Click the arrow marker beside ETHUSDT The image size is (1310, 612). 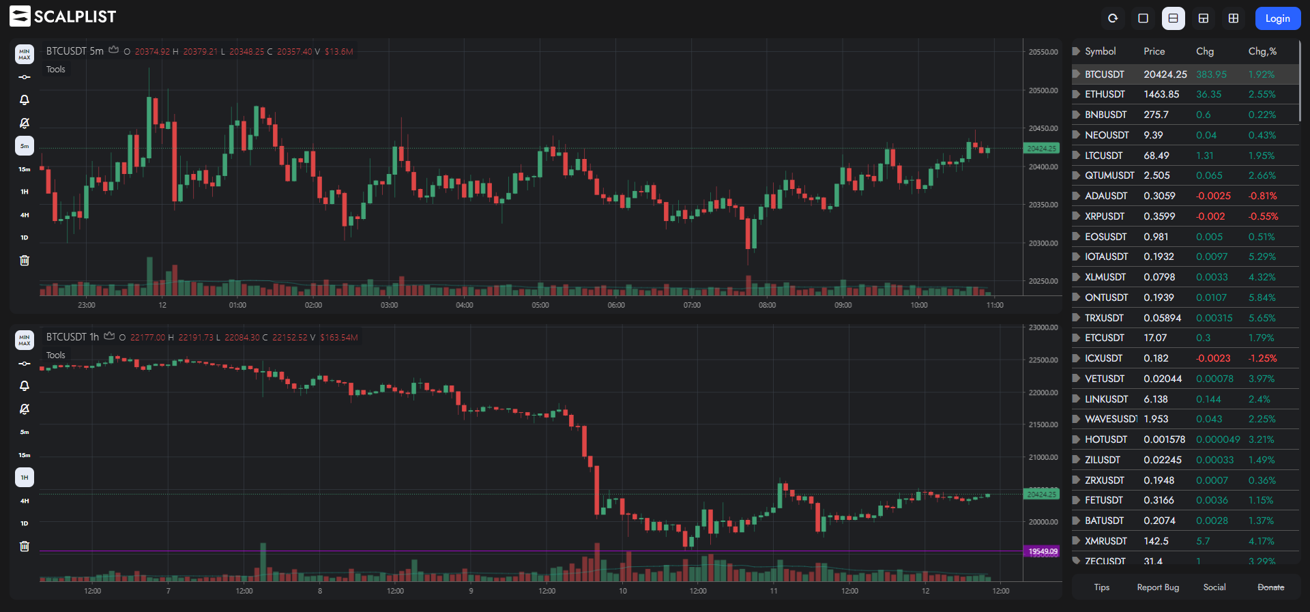click(1076, 94)
